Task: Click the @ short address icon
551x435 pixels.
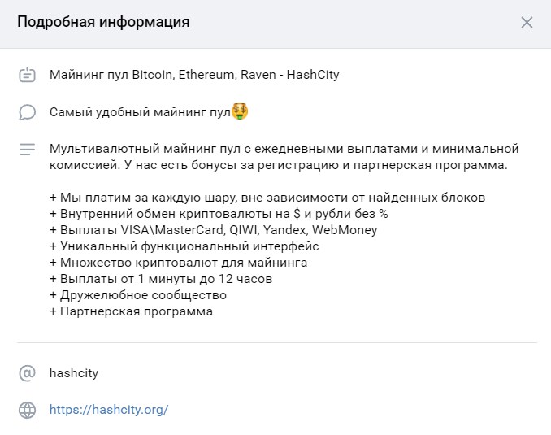Action: (x=27, y=373)
